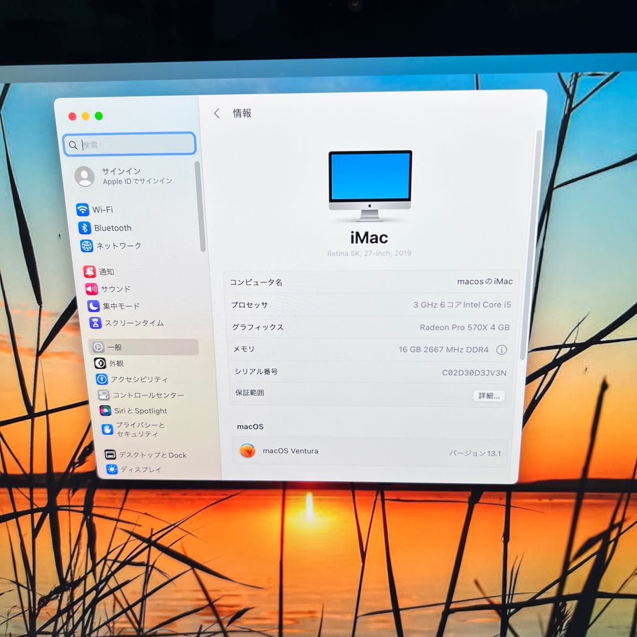Screen dimensions: 637x637
Task: Open the 外観 appearance icon
Action: [100, 363]
